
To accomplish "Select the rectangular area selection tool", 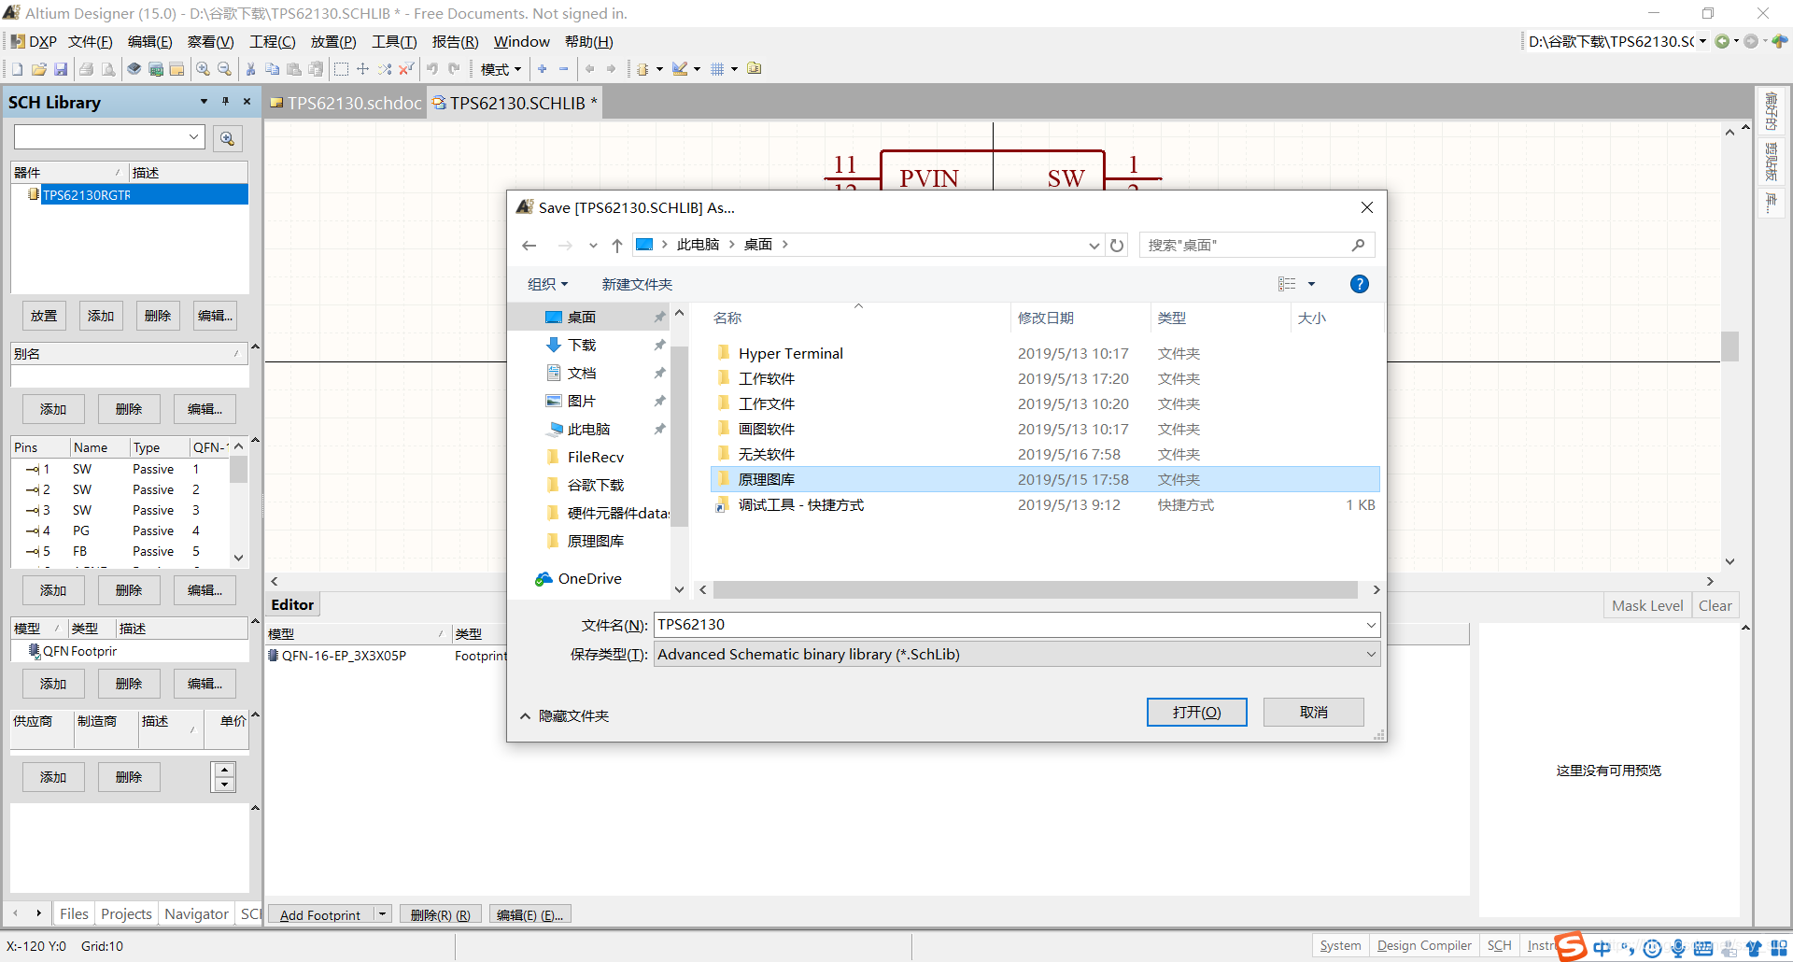I will tap(342, 69).
